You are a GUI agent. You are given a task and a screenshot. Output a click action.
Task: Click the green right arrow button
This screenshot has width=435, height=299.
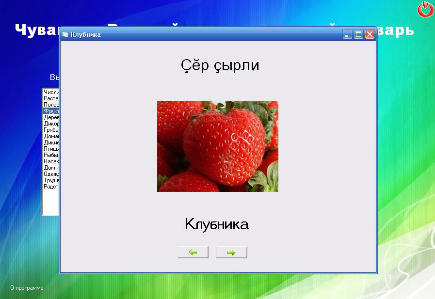231,252
